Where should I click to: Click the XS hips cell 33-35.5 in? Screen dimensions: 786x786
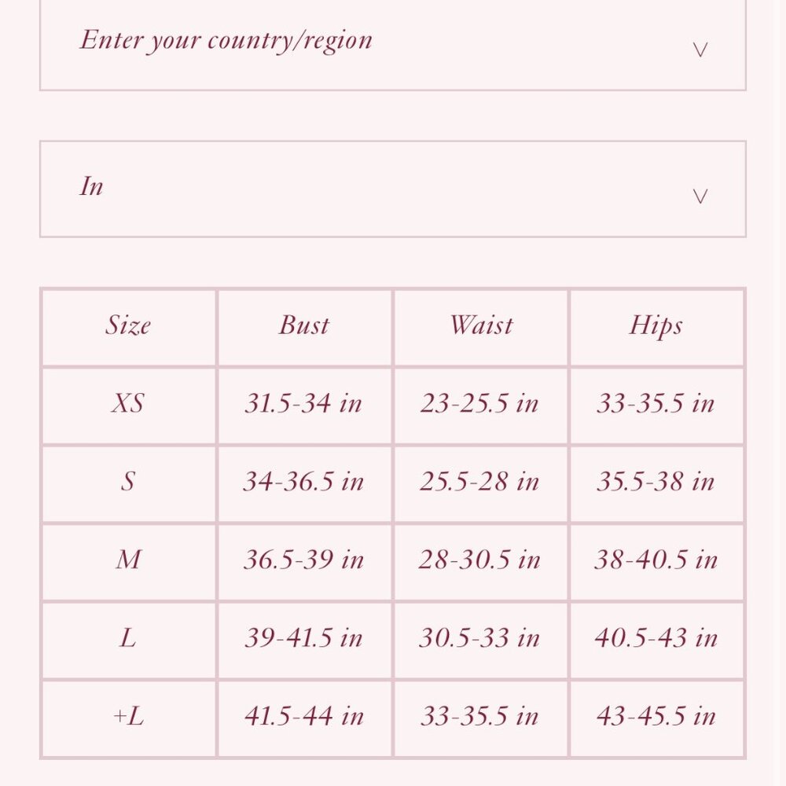pyautogui.click(x=656, y=403)
